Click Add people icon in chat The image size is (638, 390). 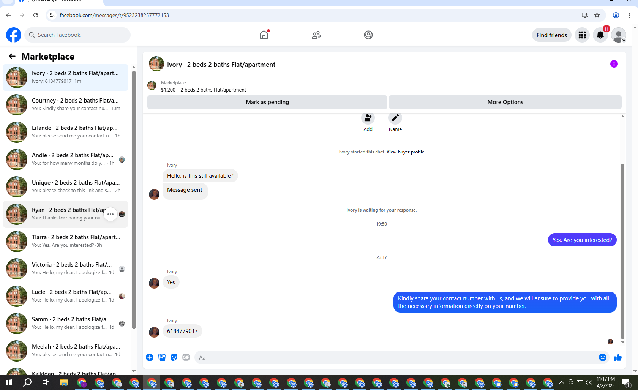(x=368, y=118)
